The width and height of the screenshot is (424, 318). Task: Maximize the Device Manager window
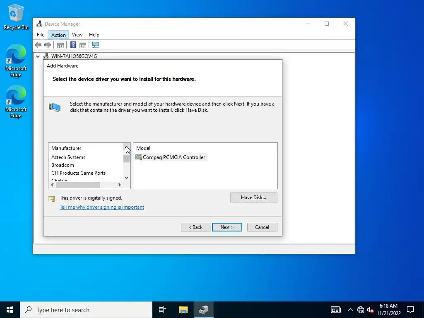click(x=327, y=24)
